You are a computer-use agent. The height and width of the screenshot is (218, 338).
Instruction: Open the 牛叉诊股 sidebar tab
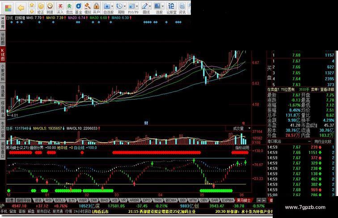tap(3, 130)
